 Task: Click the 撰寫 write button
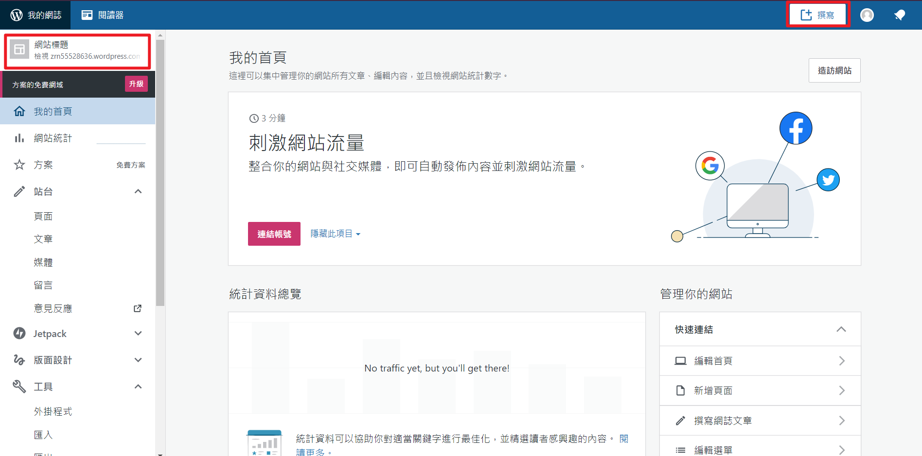coord(817,15)
